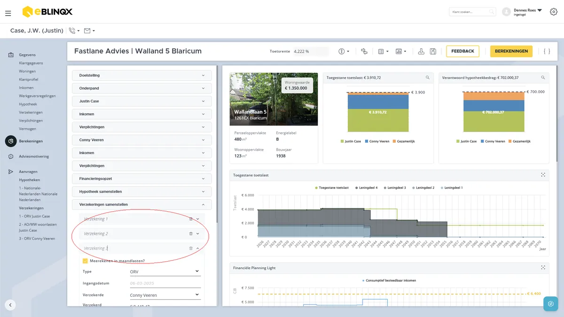Image resolution: width=564 pixels, height=317 pixels.
Task: Click the Ingangsdatum date field
Action: tap(164, 283)
